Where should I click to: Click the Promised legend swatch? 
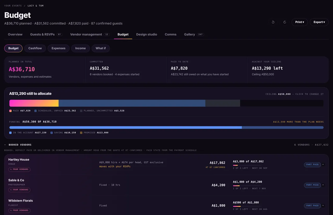[81, 133]
